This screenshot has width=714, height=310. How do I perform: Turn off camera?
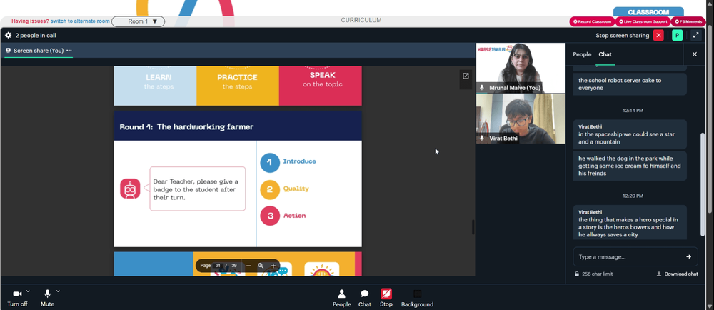(17, 298)
